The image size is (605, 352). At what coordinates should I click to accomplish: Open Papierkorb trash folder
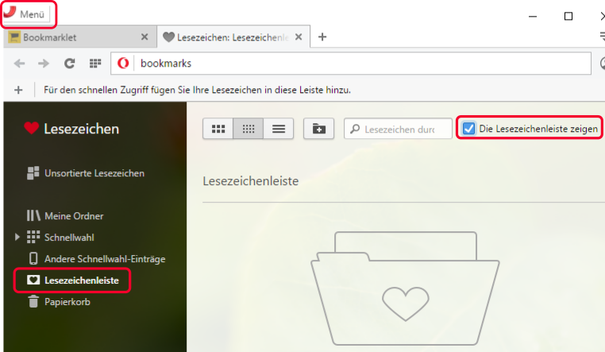[59, 301]
